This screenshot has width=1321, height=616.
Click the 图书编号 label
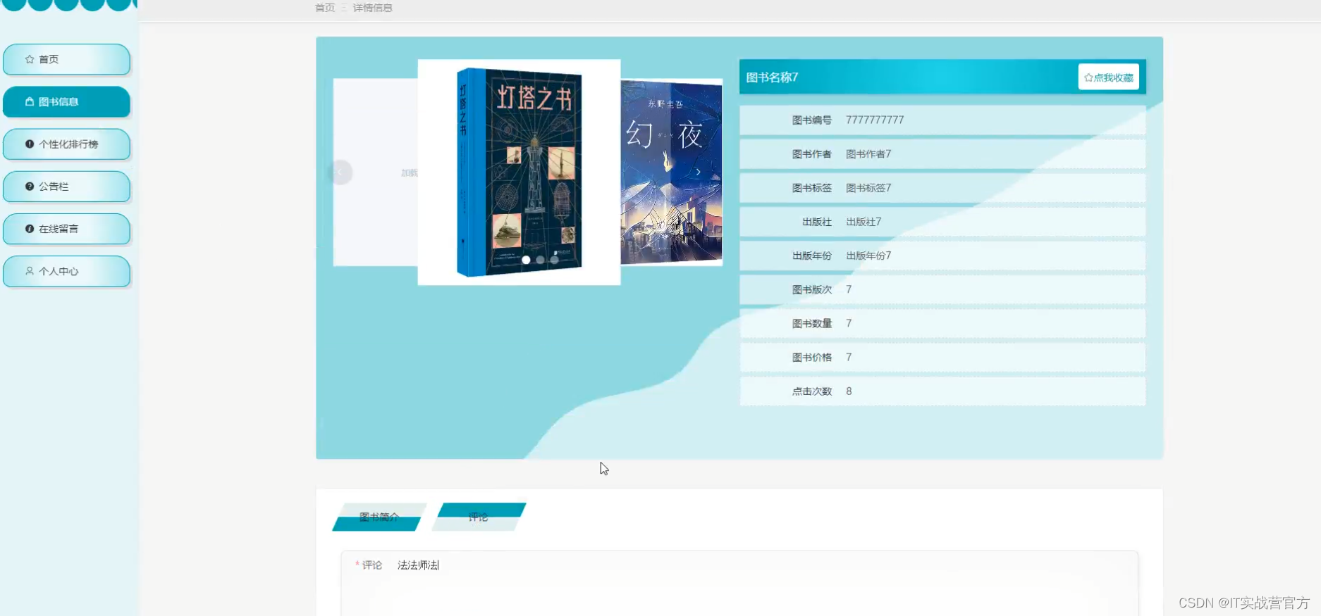812,120
